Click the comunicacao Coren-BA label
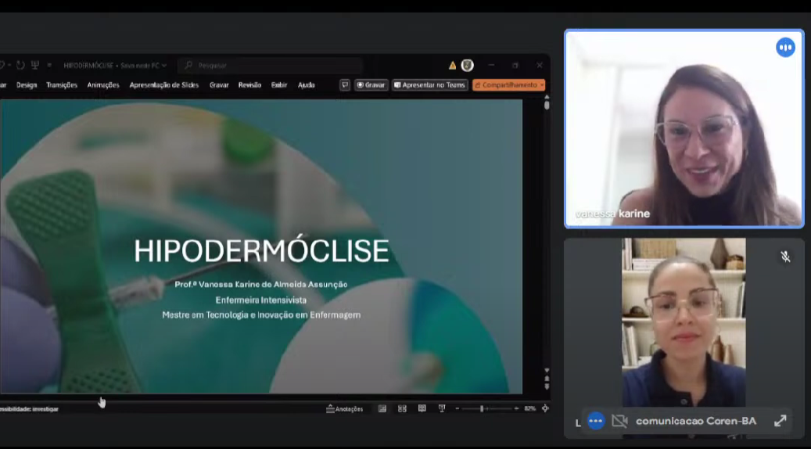The image size is (811, 449). [x=696, y=421]
